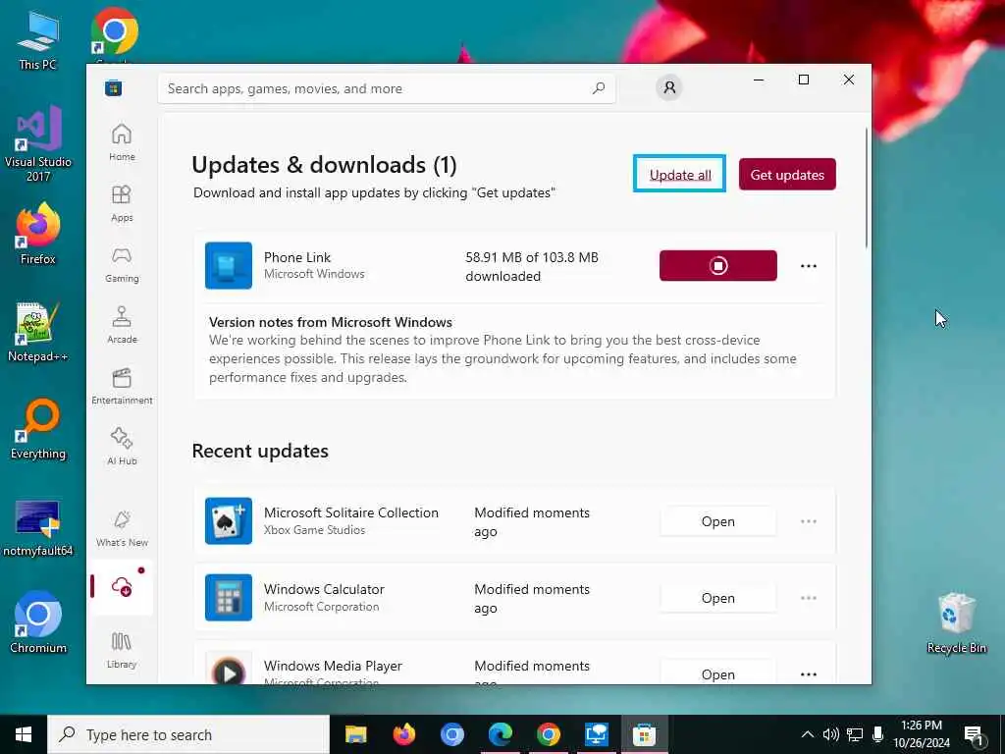Go to the Gaming section
Viewport: 1005px width, 754px height.
[x=122, y=264]
